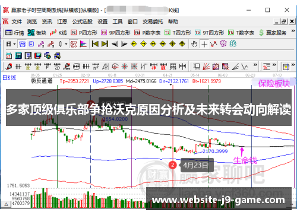Jump to last bar icon

point(105,44)
